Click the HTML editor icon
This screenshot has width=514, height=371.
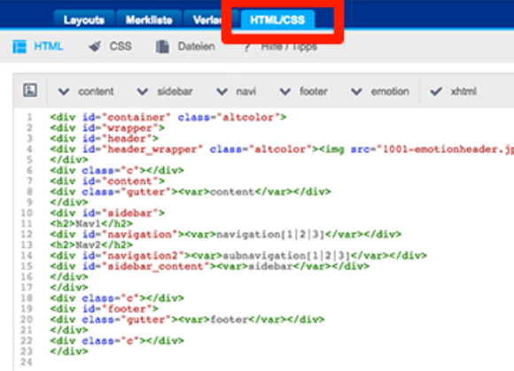point(19,47)
